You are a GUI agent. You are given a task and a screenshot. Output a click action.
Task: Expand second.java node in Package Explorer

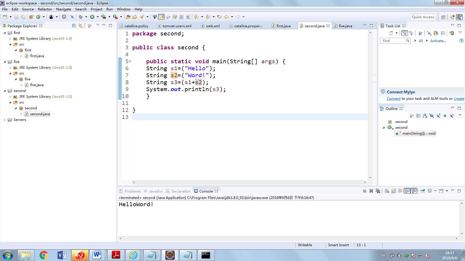click(21, 114)
